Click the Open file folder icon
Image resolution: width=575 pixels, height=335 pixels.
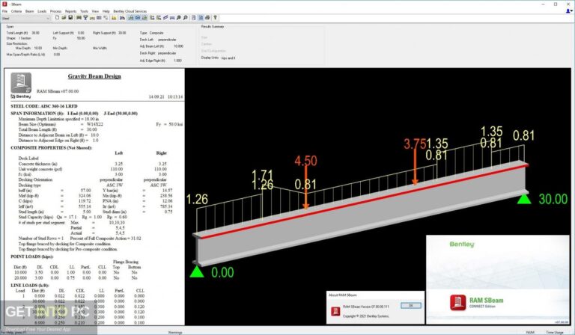click(64, 18)
